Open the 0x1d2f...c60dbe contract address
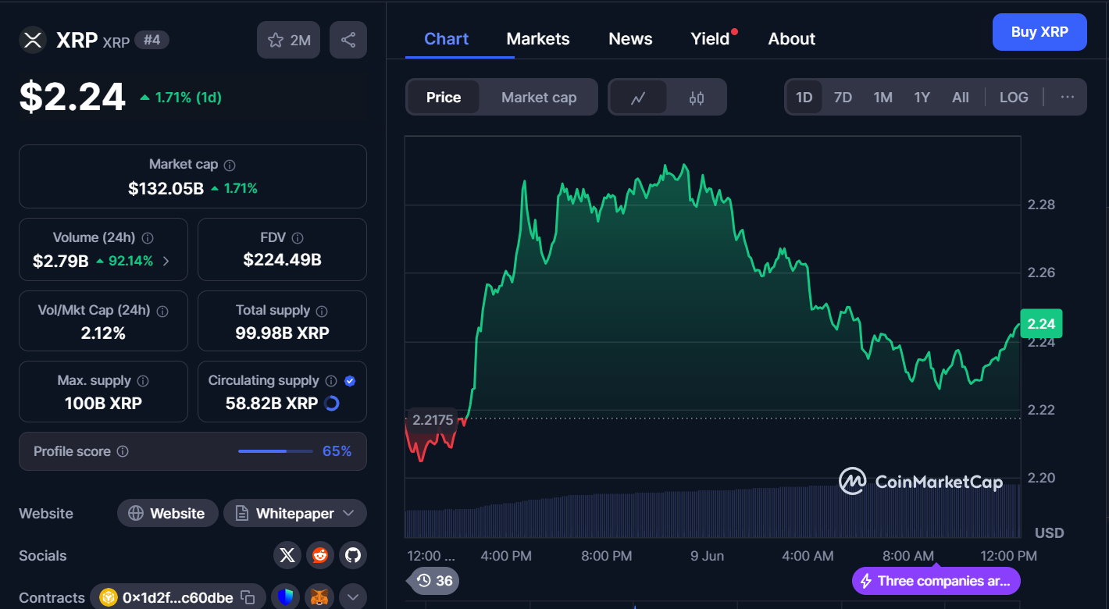1109x609 pixels. point(177,597)
